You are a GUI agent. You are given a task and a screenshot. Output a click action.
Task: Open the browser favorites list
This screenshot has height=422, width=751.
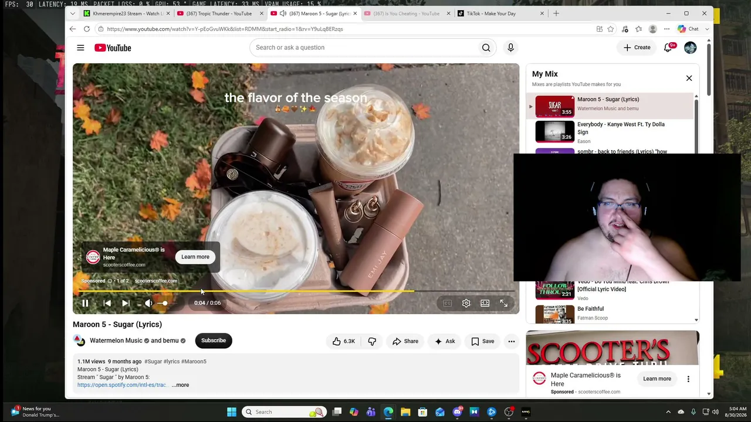pos(638,29)
